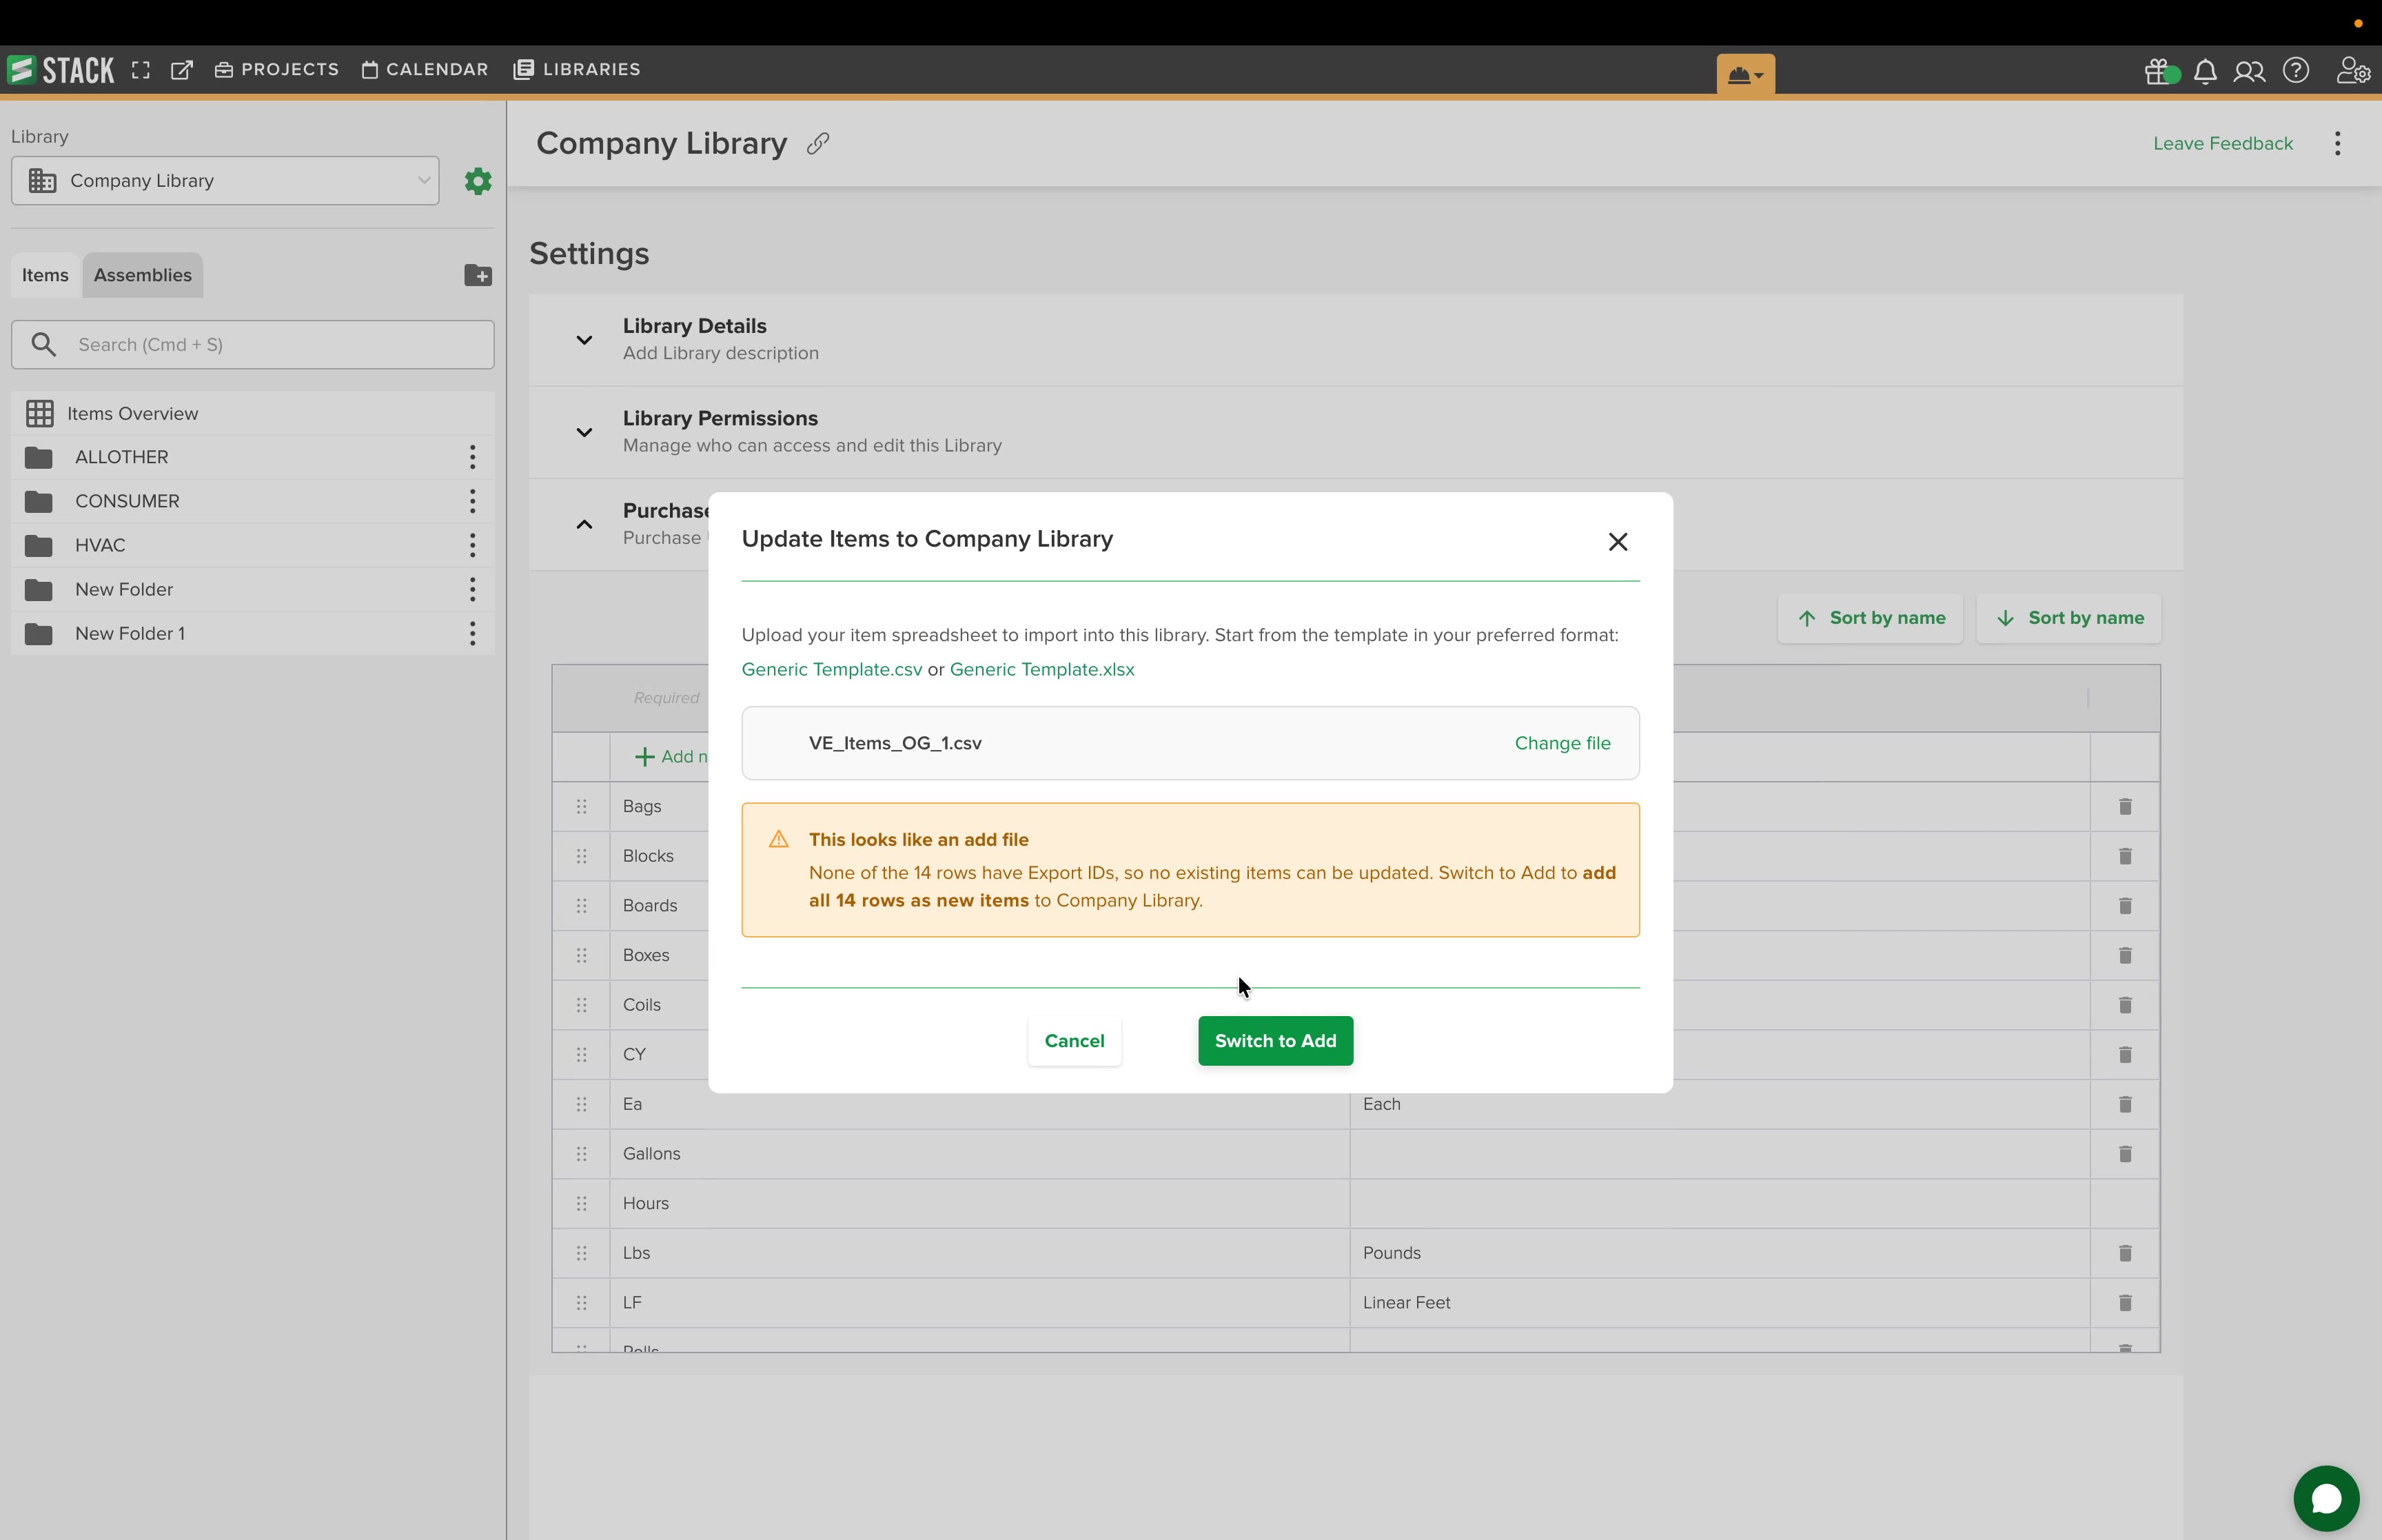Delete the Bags unit row
The width and height of the screenshot is (2382, 1540).
(2125, 806)
